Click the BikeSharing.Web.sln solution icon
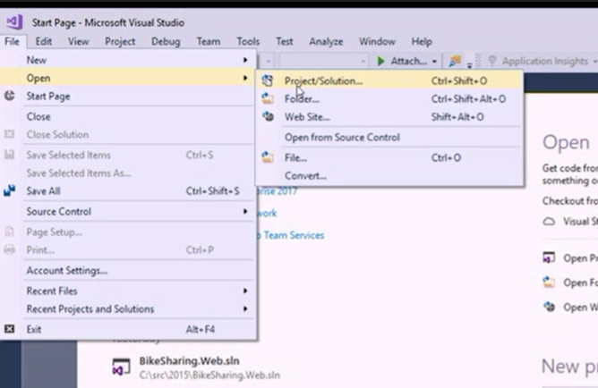Screen dimensions: 598x388 point(122,367)
